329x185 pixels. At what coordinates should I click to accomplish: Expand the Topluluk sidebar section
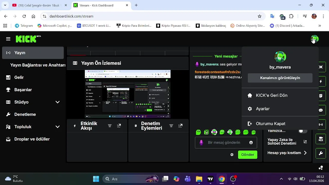58,127
